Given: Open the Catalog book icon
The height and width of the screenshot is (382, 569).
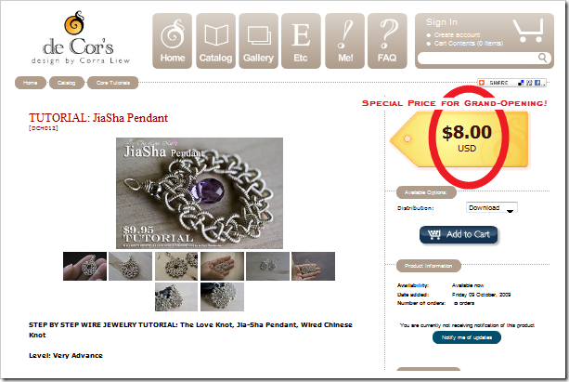Looking at the screenshot, I should 215,41.
